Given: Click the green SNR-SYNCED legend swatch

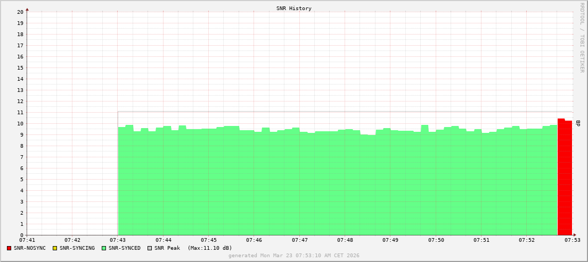Looking at the screenshot, I should (104, 248).
